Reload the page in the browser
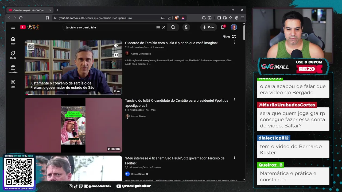 click(x=21, y=18)
